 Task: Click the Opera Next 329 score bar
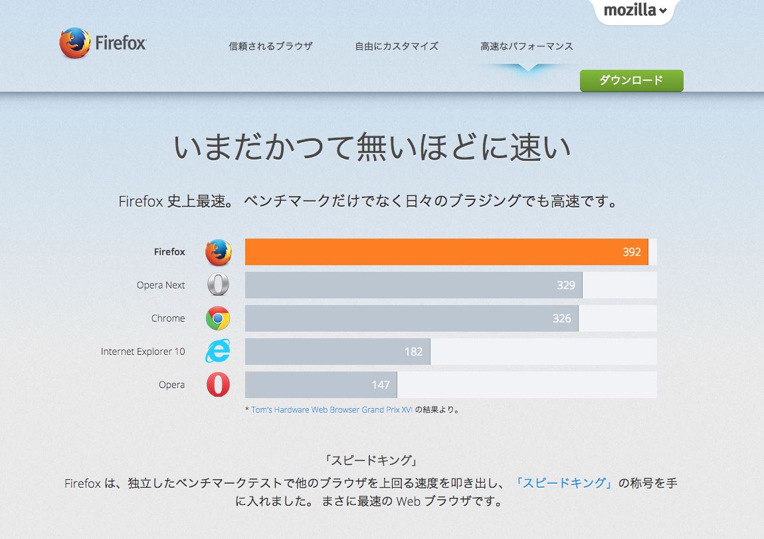click(413, 285)
